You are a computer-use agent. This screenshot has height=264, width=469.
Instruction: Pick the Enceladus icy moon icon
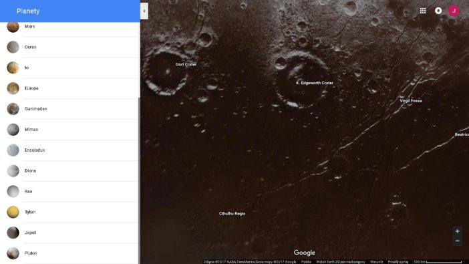coord(13,150)
